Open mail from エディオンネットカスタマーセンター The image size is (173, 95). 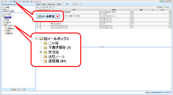click(108, 12)
